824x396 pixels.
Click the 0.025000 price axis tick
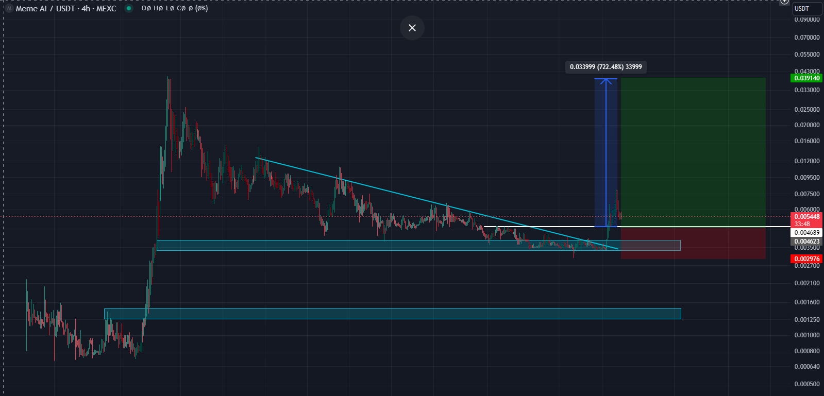pos(806,110)
